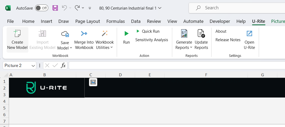
Task: Launch Open U-Rite icon
Action: 249,33
